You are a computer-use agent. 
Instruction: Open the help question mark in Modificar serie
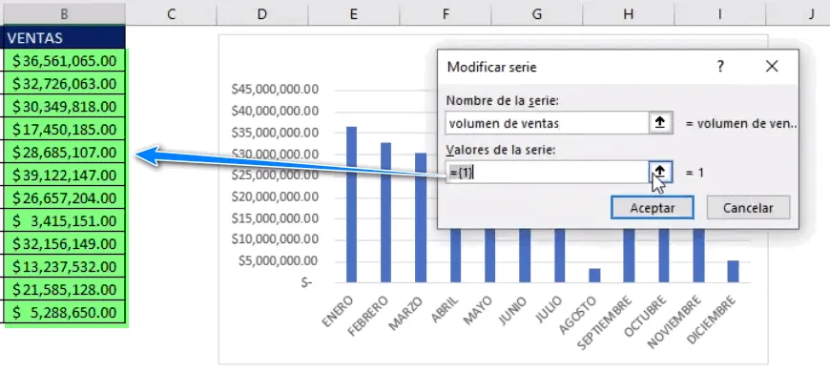[720, 67]
